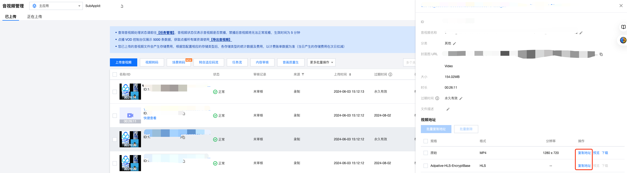The height and width of the screenshot is (173, 627).
Task: Open the 主应用 application dropdown
Action: pyautogui.click(x=56, y=6)
